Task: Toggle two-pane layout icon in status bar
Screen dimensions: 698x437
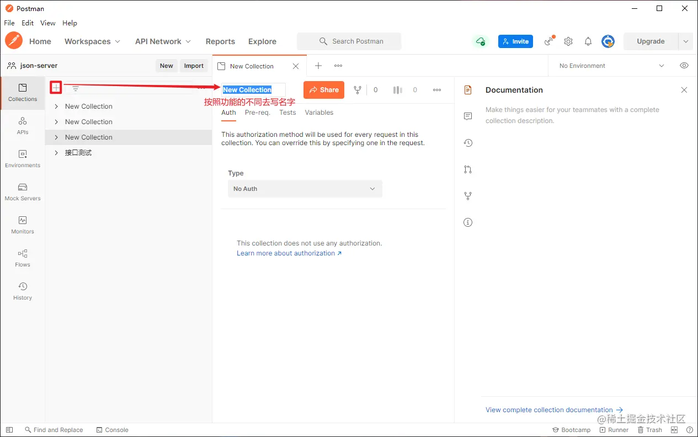Action: 674,430
